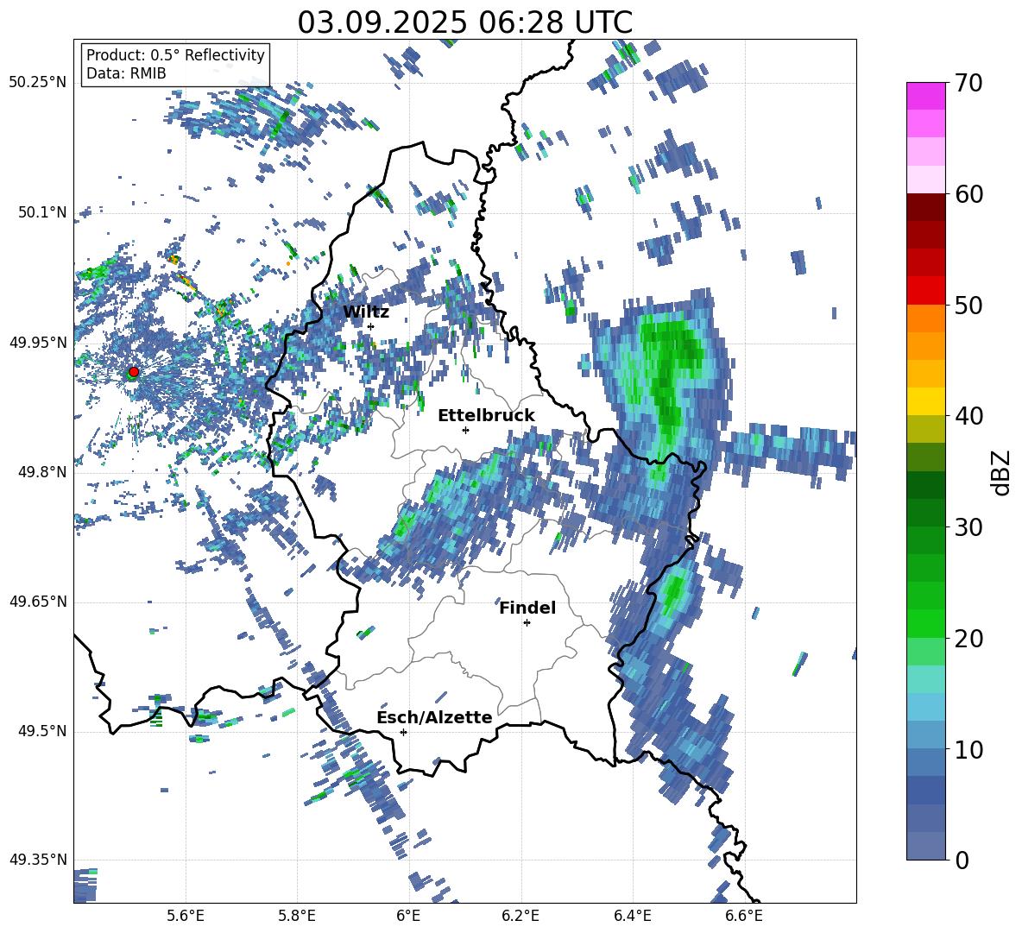Click the Product: 0.5° Reflectivity text
This screenshot has width=1022, height=933.
175,54
